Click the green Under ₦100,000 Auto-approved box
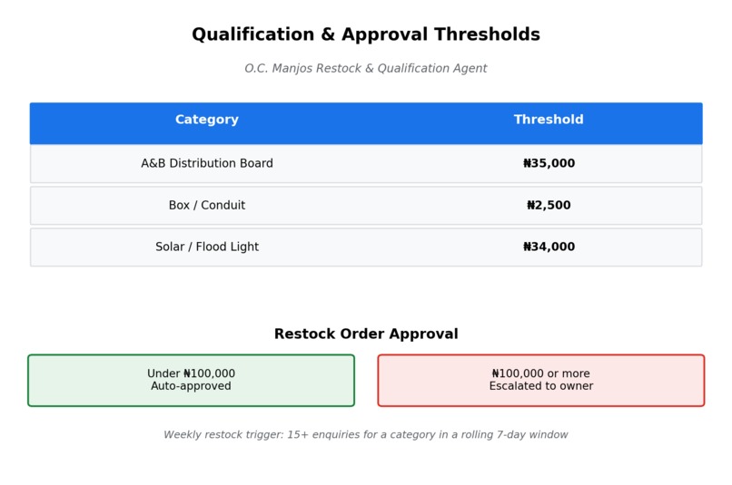This screenshot has width=732, height=485. click(191, 381)
